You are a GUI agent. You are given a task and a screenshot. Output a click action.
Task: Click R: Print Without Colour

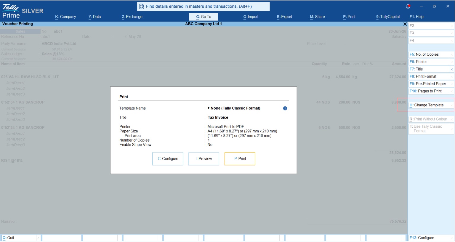pos(429,119)
